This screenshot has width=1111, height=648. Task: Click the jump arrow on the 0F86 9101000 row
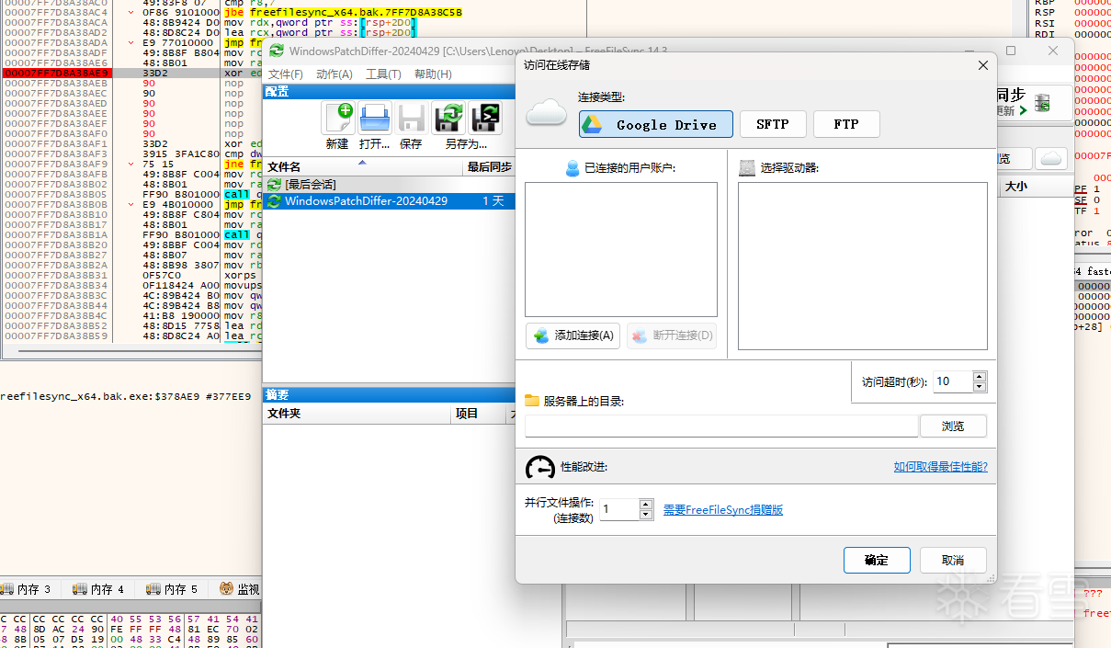(x=131, y=13)
